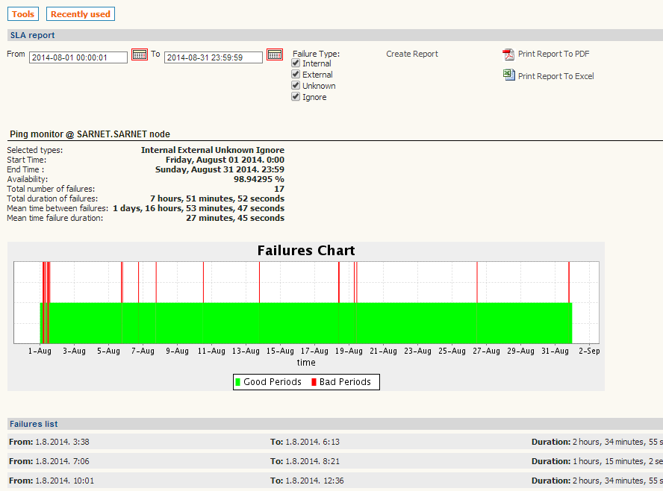Click the red failure bar near 27-Aug
This screenshot has height=491, width=663.
point(477,282)
